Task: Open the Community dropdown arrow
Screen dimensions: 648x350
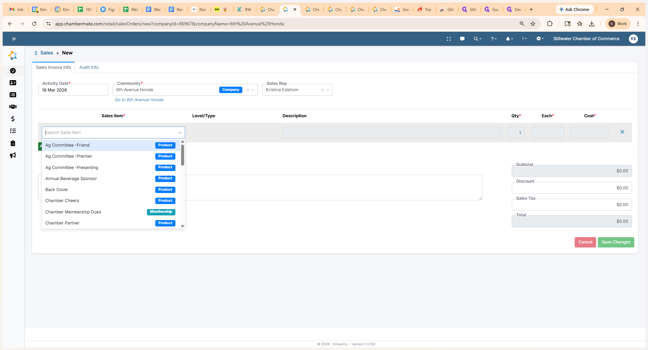Action: [253, 90]
